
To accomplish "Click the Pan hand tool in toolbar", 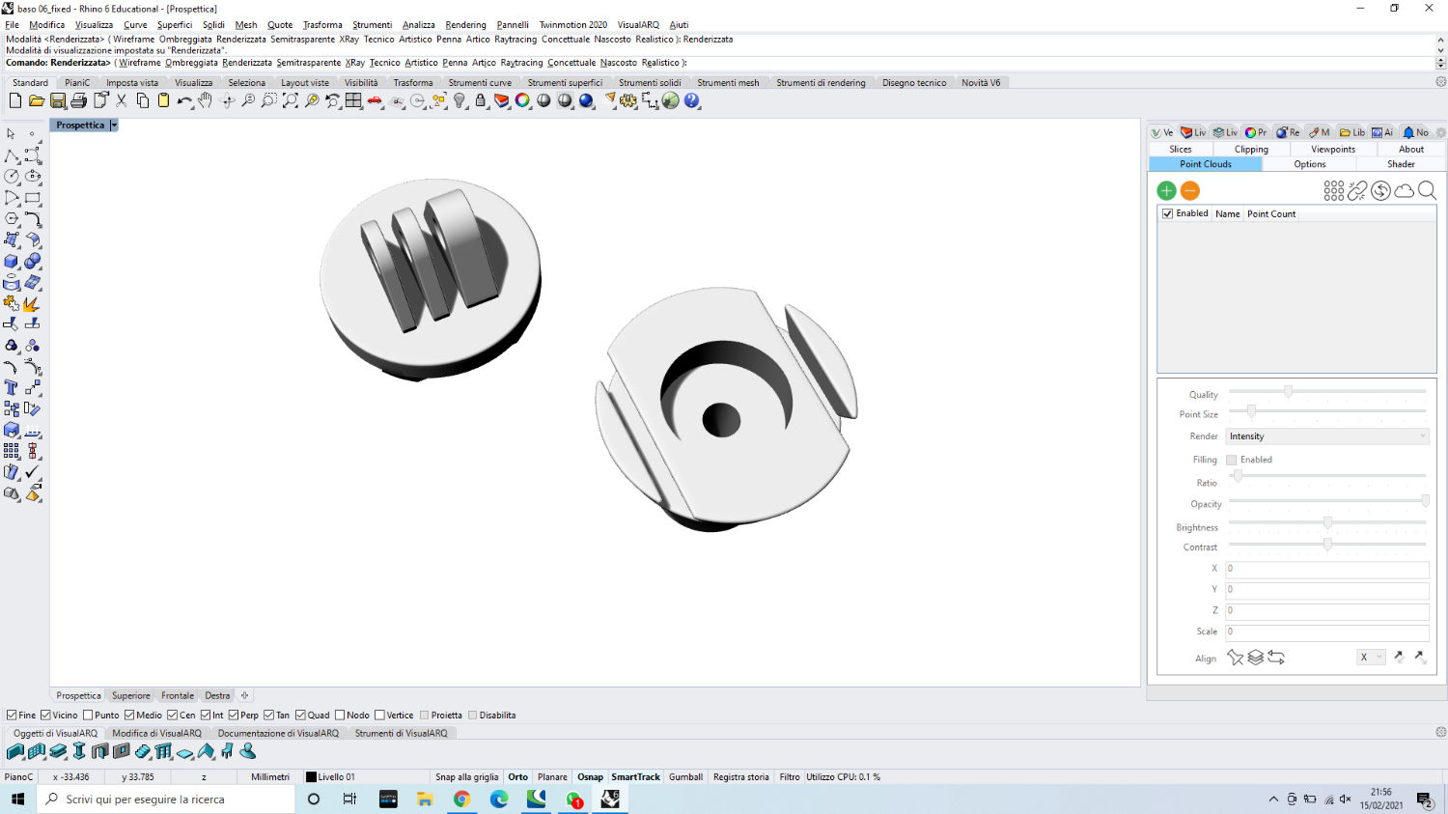I will click(205, 100).
